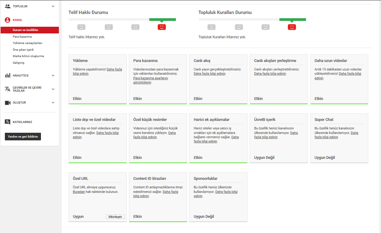Expand the Analytics section chevron
Screen dimensions: 381x233
tap(53, 75)
